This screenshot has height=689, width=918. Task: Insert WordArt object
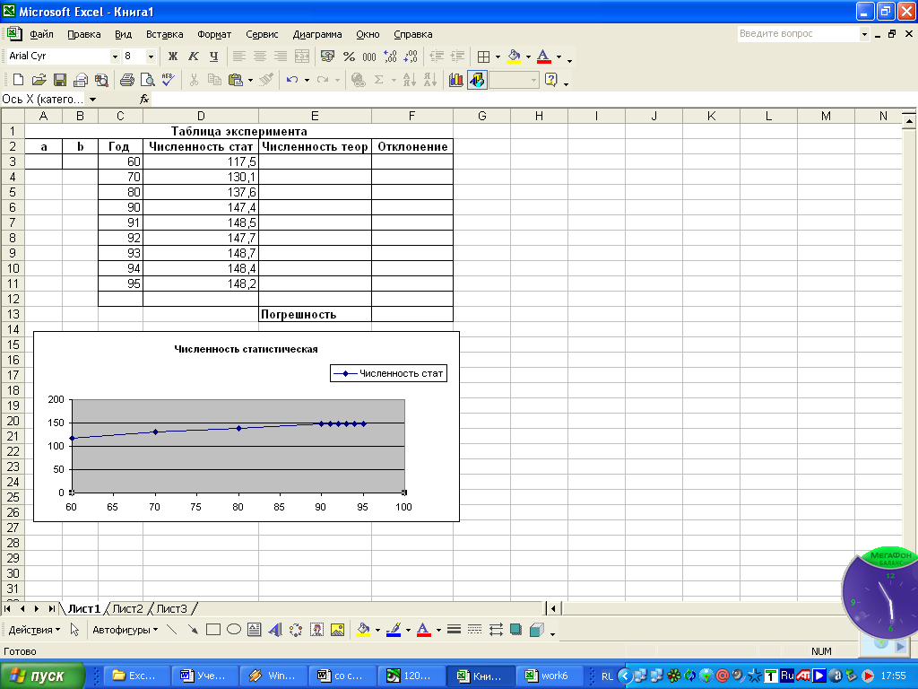tap(274, 630)
